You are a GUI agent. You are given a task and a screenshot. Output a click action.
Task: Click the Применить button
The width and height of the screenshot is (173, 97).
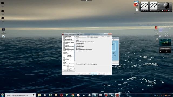pyautogui.click(x=108, y=74)
